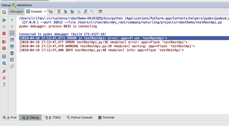Clear all console output trash icon
Viewport: 229px width, 126px height.
click(12, 53)
